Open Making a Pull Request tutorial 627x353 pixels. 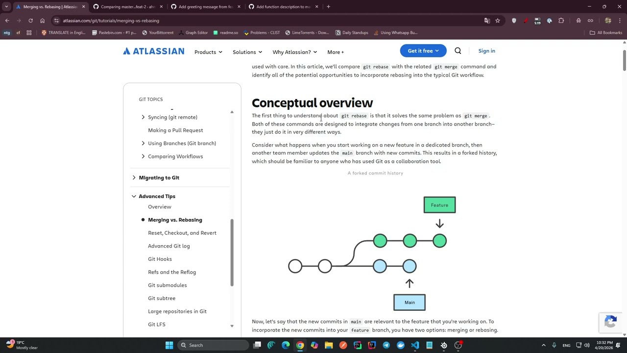pyautogui.click(x=175, y=130)
